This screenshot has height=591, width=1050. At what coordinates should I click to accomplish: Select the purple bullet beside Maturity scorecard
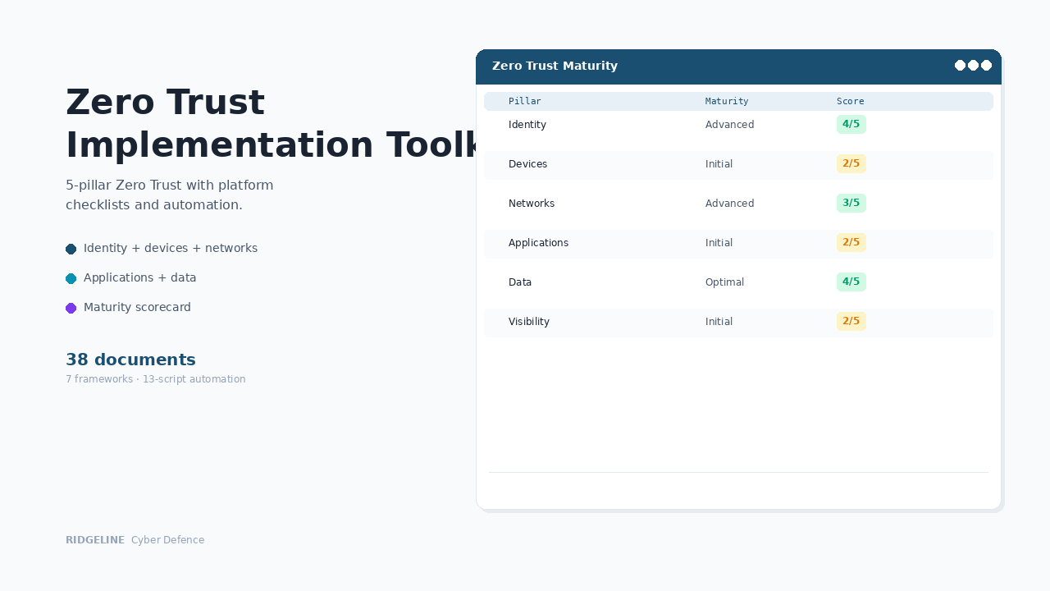[71, 308]
